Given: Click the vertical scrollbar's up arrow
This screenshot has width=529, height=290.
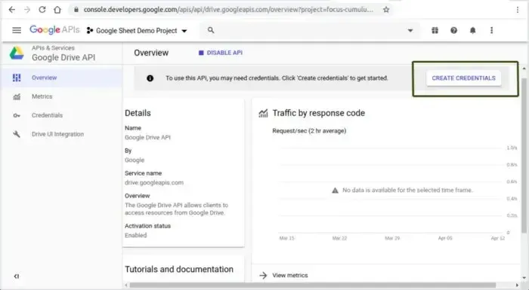Looking at the screenshot, I should point(524,69).
